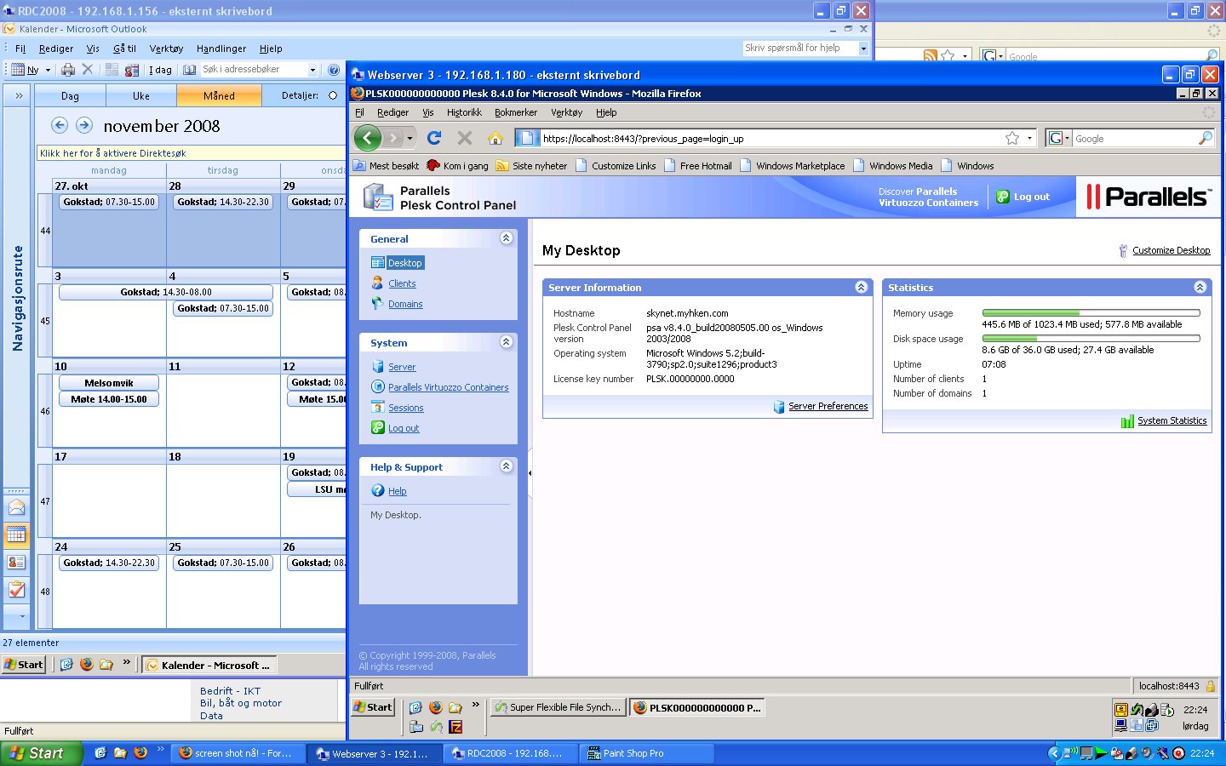Click the Disk space usage progress bar
This screenshot has width=1226, height=766.
pyautogui.click(x=1091, y=339)
